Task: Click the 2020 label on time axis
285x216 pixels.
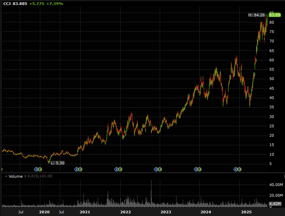Action: point(44,212)
